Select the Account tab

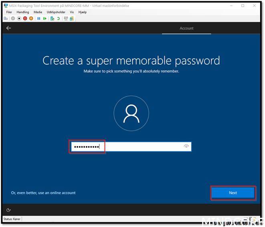point(186,28)
